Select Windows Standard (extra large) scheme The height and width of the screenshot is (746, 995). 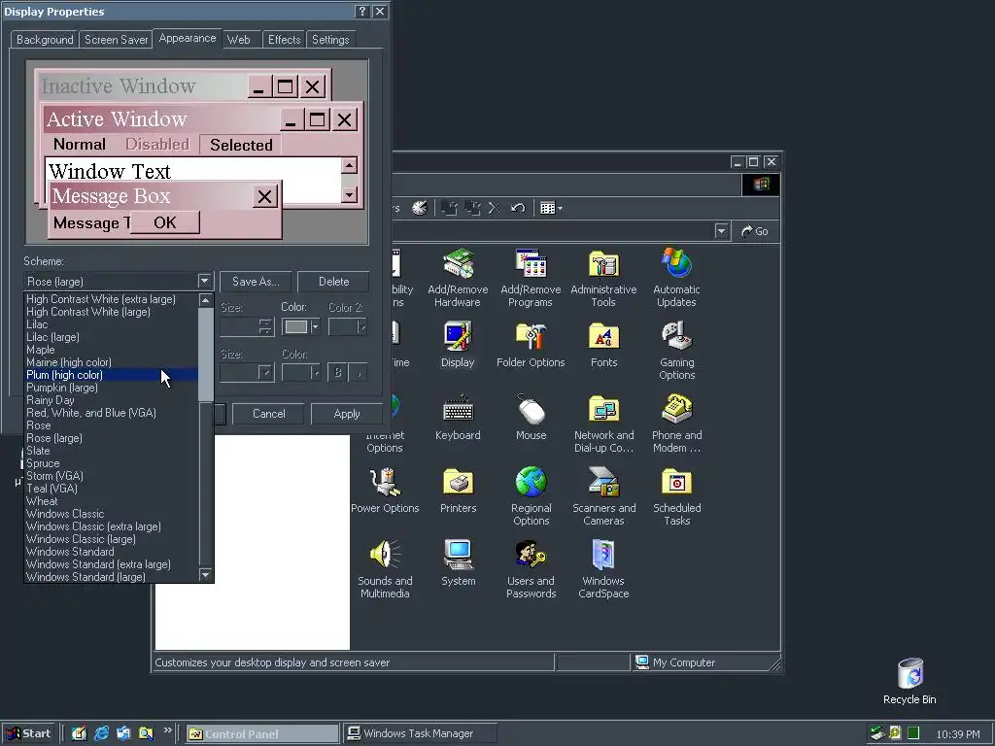pos(111,564)
